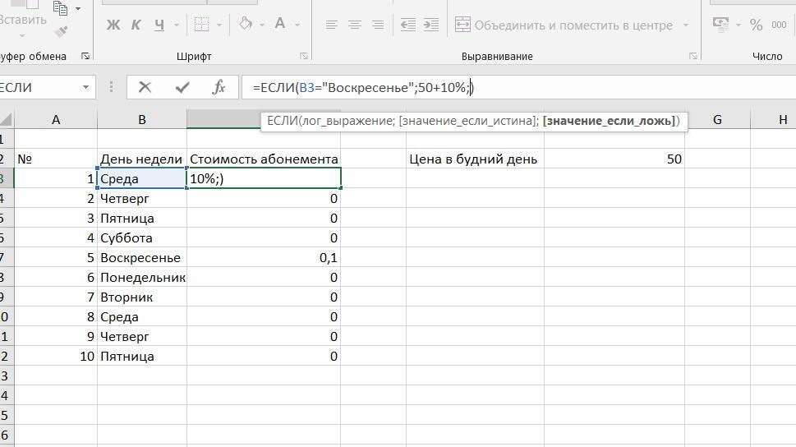The image size is (796, 447).
Task: Align text to the left
Action: click(332, 25)
